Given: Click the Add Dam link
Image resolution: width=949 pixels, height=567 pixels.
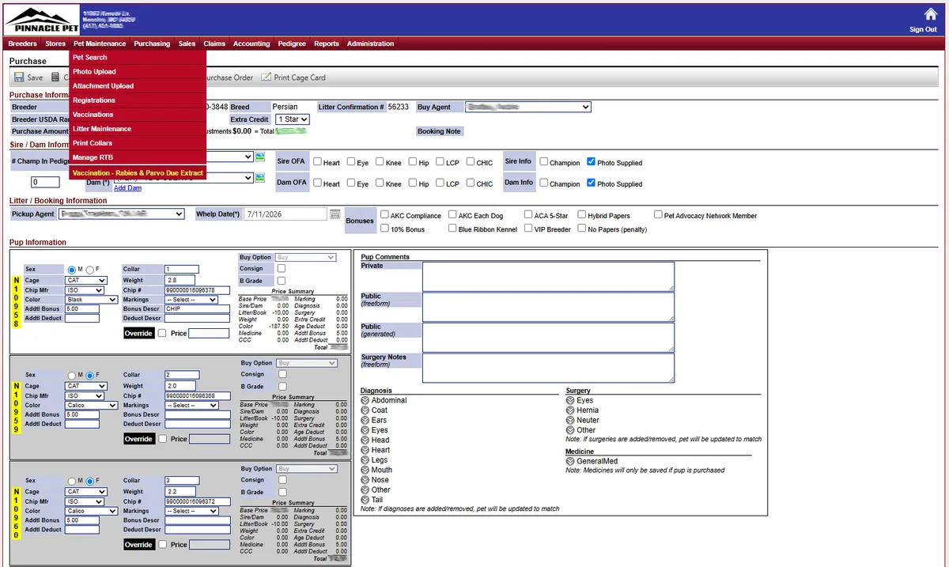Looking at the screenshot, I should click(x=127, y=188).
